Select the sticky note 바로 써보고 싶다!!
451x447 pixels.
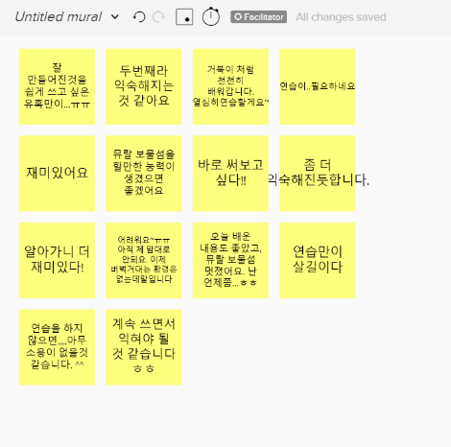(x=230, y=174)
